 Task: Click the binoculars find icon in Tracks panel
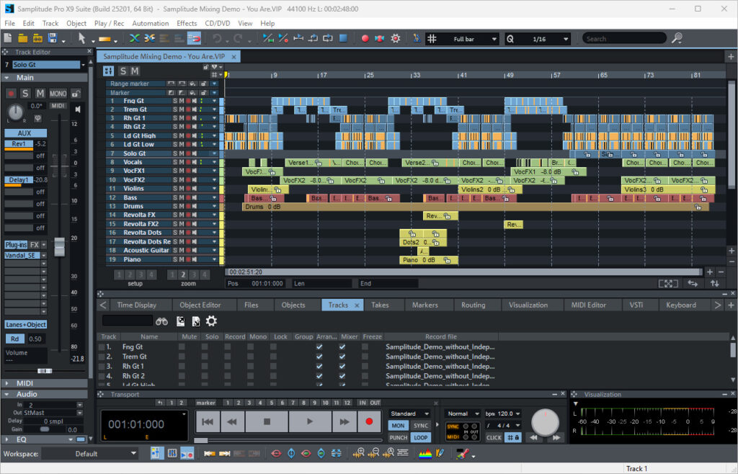(162, 321)
